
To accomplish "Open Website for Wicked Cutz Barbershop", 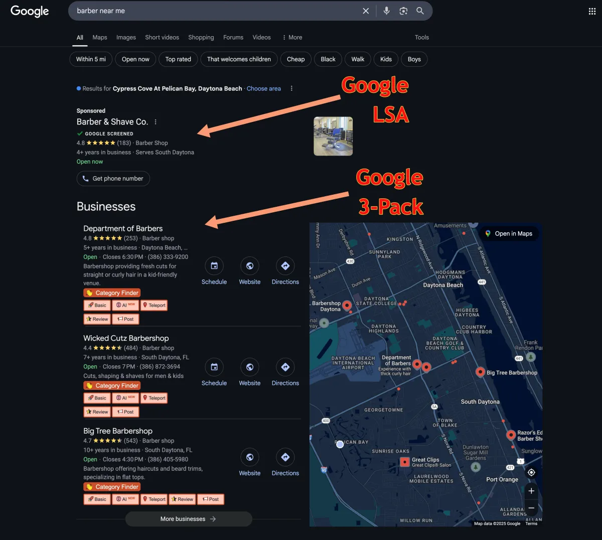I will (250, 367).
